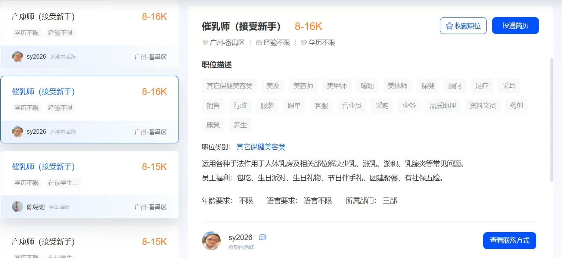562x258 pixels.
Task: Click 语言不限 language requirement value
Action: [x=318, y=201]
